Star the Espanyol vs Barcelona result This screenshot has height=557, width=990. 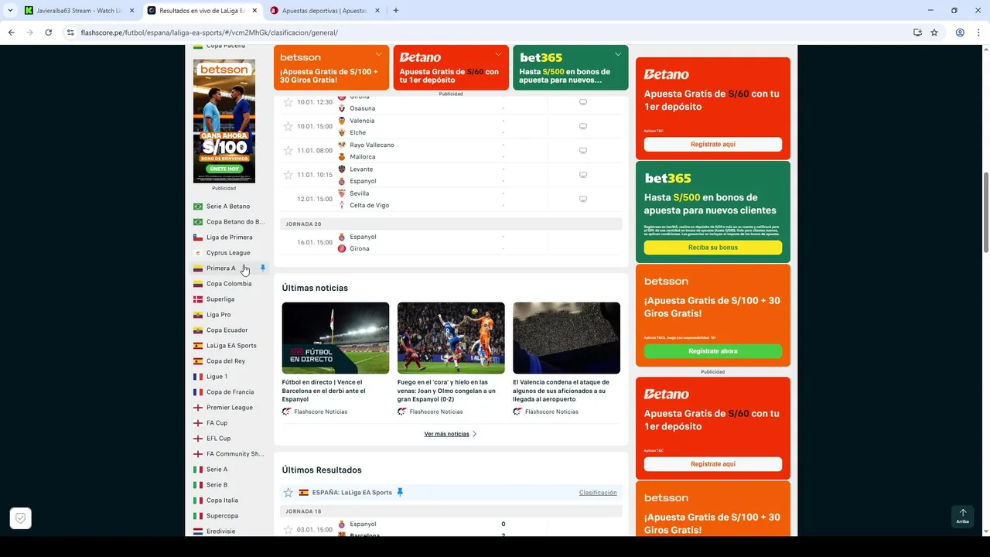point(288,530)
